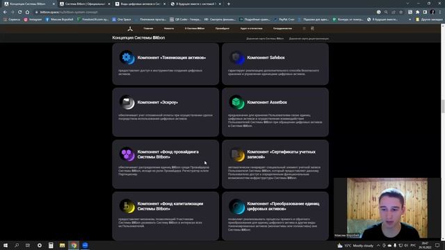Open the Другие закладки bookmarks folder
This screenshot has height=250, width=445.
pos(429,19)
